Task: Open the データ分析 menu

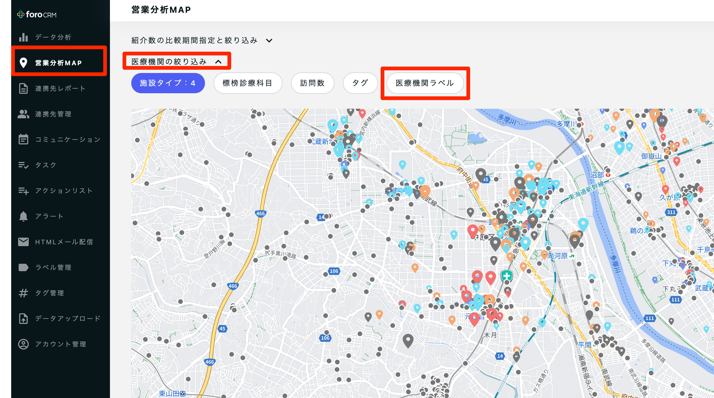Action: pyautogui.click(x=53, y=37)
